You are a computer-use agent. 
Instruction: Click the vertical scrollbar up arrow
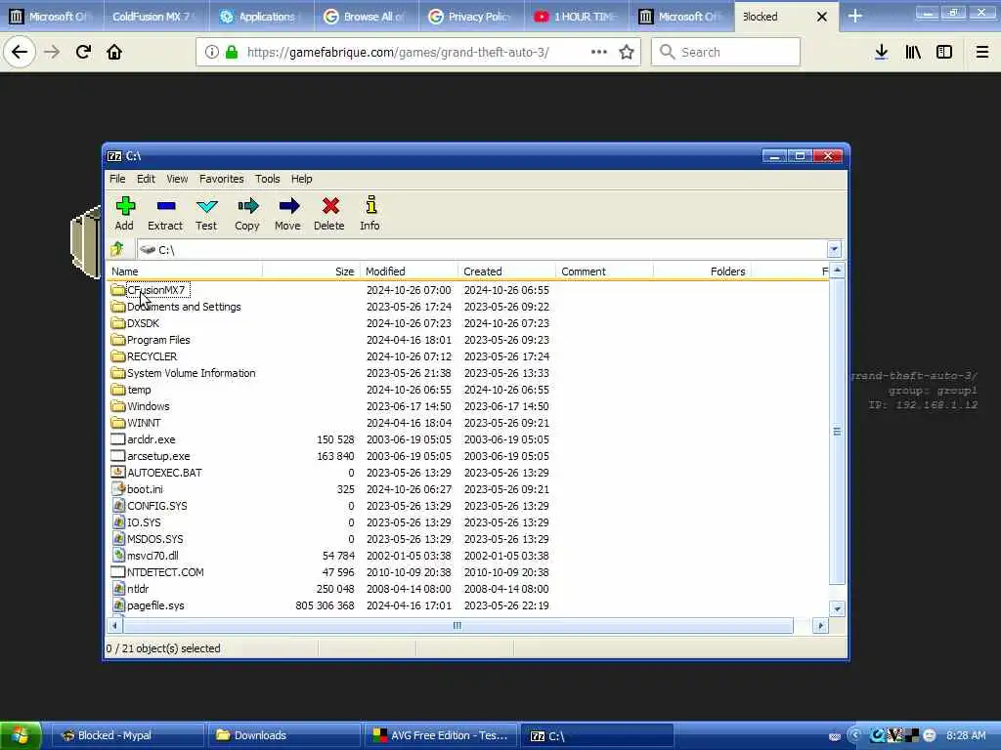coord(837,271)
